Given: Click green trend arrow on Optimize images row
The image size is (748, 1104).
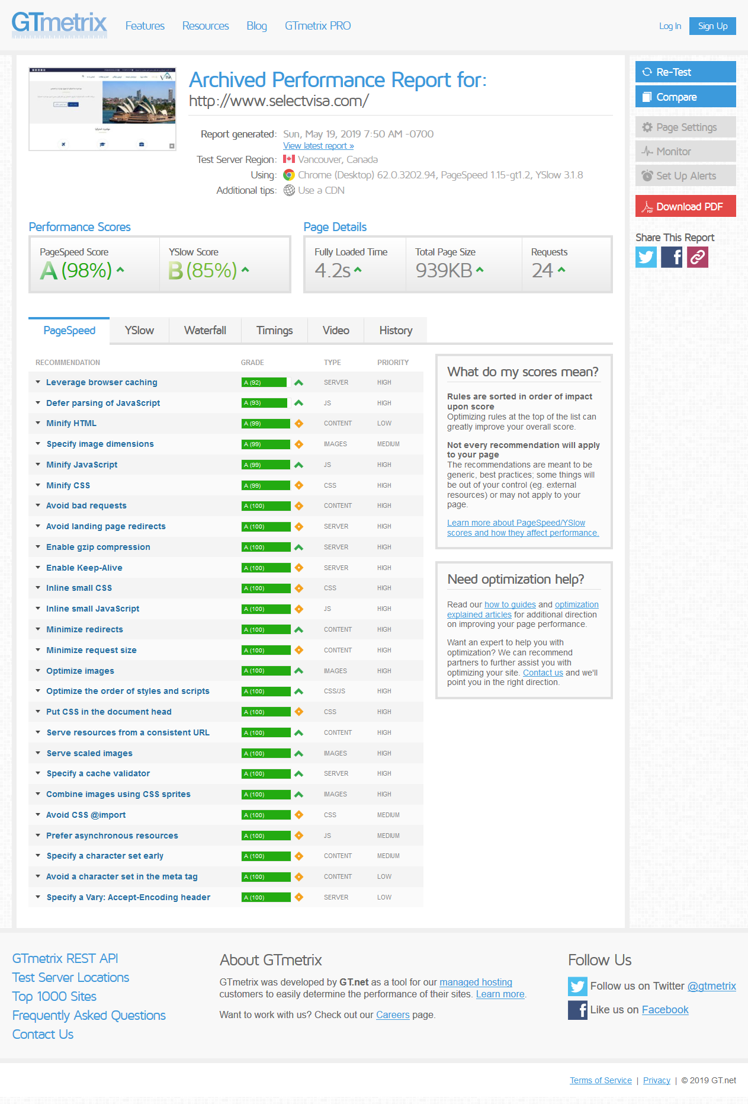Looking at the screenshot, I should click(x=298, y=671).
